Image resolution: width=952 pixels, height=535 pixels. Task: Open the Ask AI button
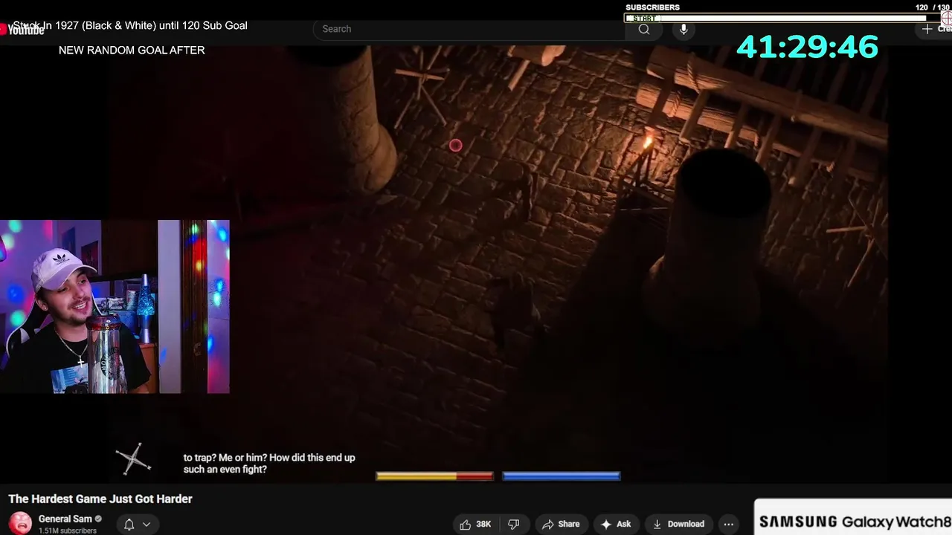tap(615, 524)
